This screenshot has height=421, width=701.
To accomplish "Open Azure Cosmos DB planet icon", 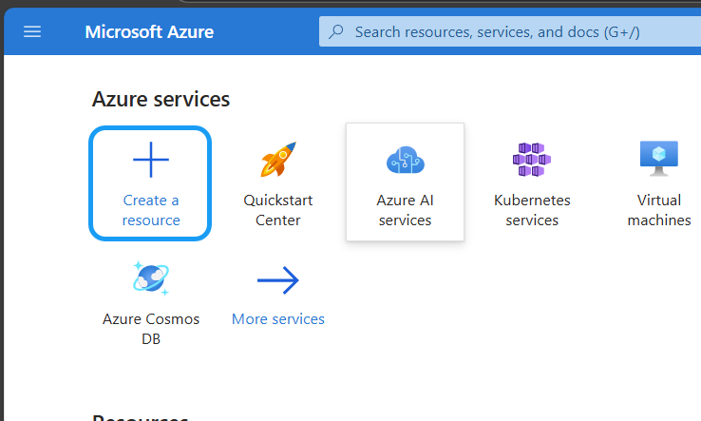I will click(x=151, y=278).
